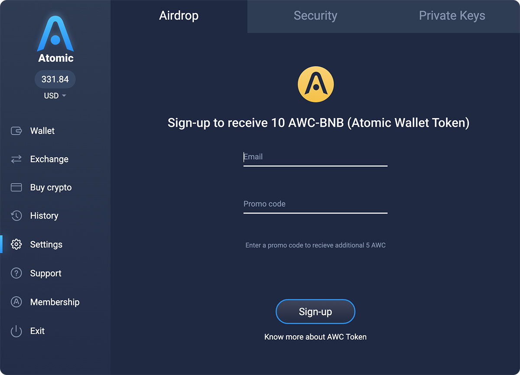Open Know more about AWC Token
Screen dimensions: 520x375
315,336
